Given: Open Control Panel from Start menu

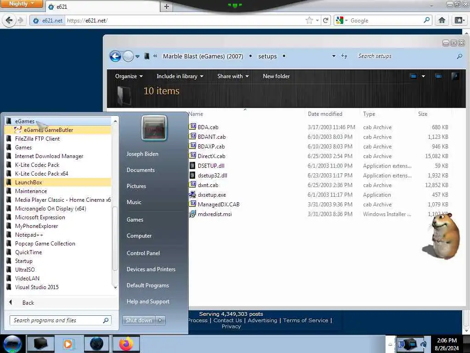Looking at the screenshot, I should click(143, 253).
